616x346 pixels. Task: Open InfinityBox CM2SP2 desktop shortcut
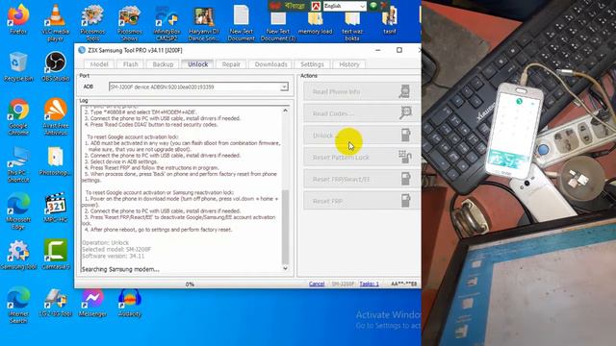click(x=167, y=22)
